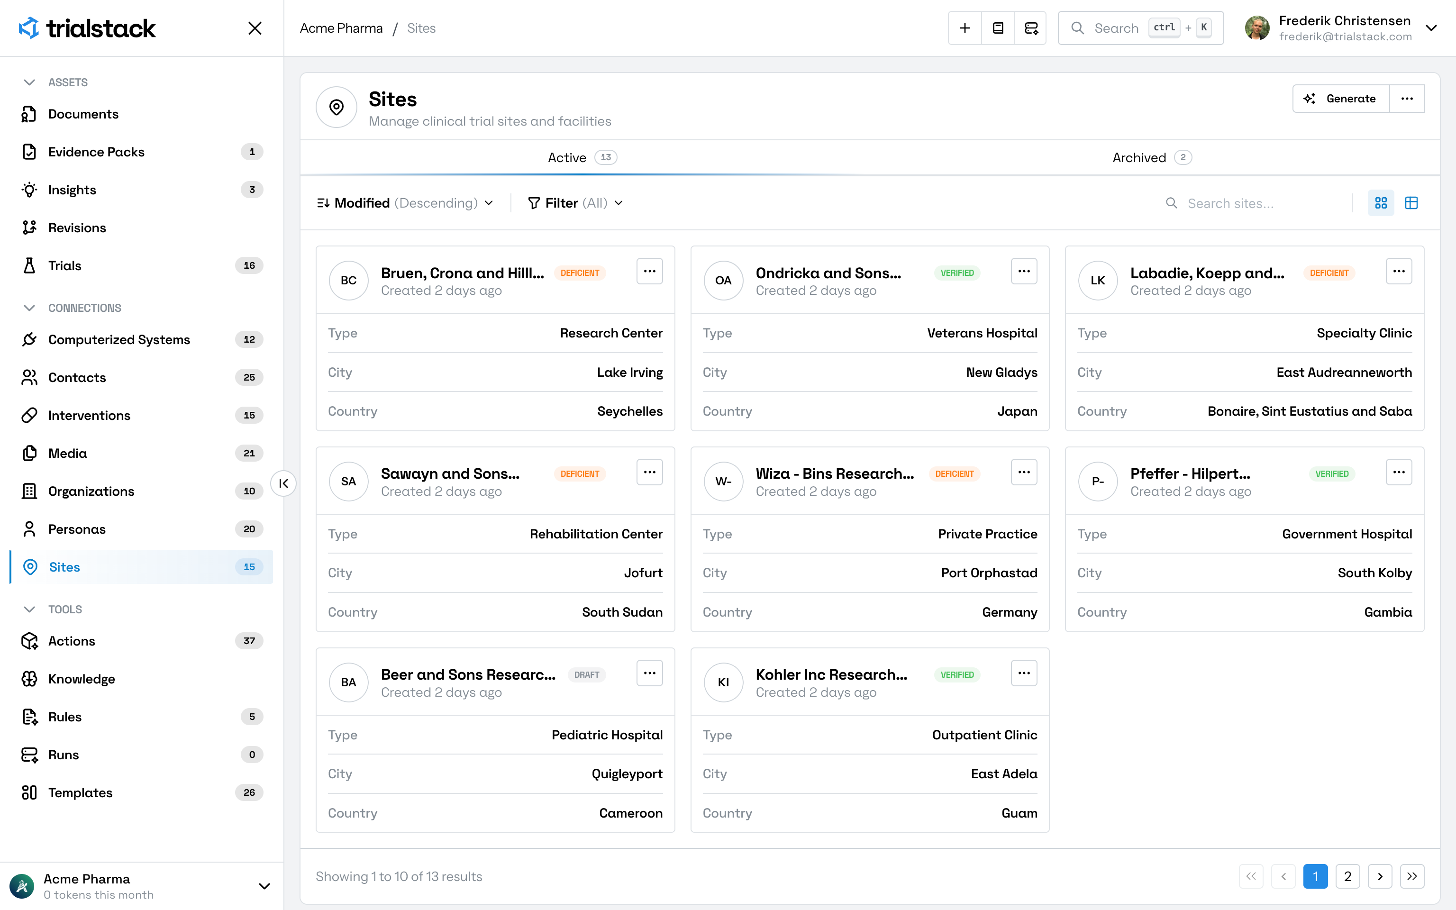
Task: Collapse the ASSETS section
Action: 55,82
